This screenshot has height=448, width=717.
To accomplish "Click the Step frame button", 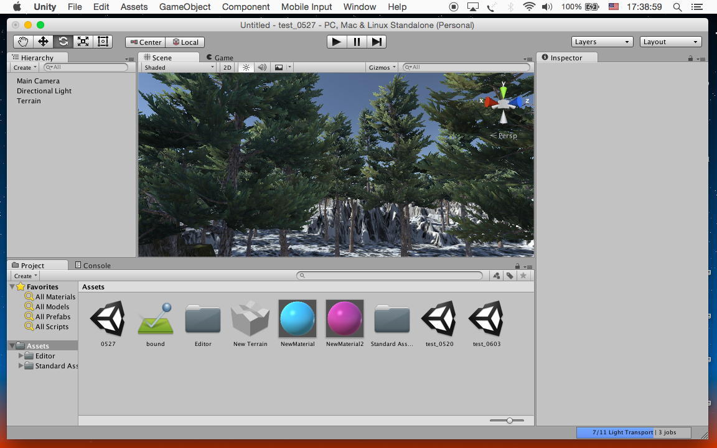I will click(x=377, y=42).
